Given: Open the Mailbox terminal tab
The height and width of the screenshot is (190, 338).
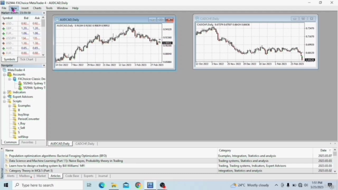Looking at the screenshot, I should point(25,176).
